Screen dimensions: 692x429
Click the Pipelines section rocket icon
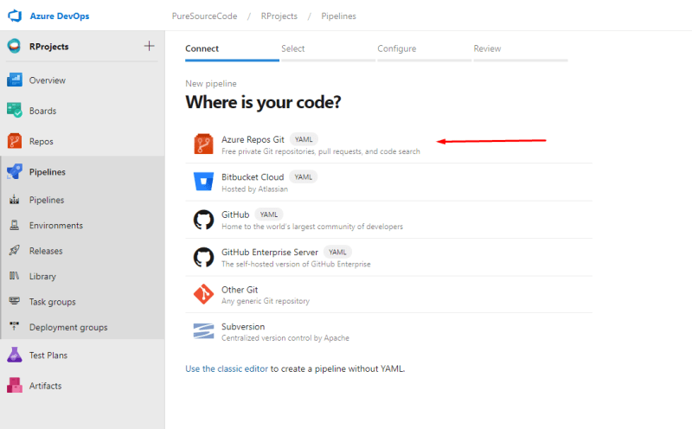[15, 172]
